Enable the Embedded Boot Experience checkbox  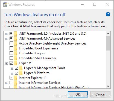coord(11,48)
